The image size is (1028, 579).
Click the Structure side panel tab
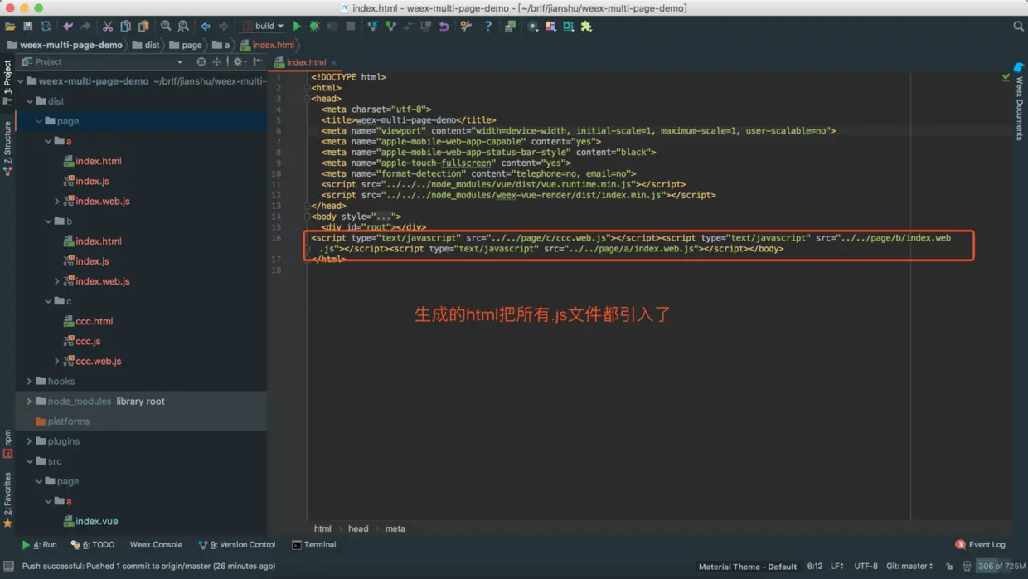point(7,147)
